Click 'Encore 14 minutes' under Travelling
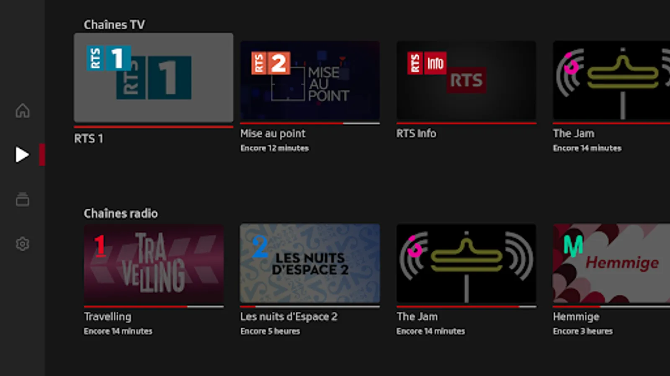 pos(118,331)
